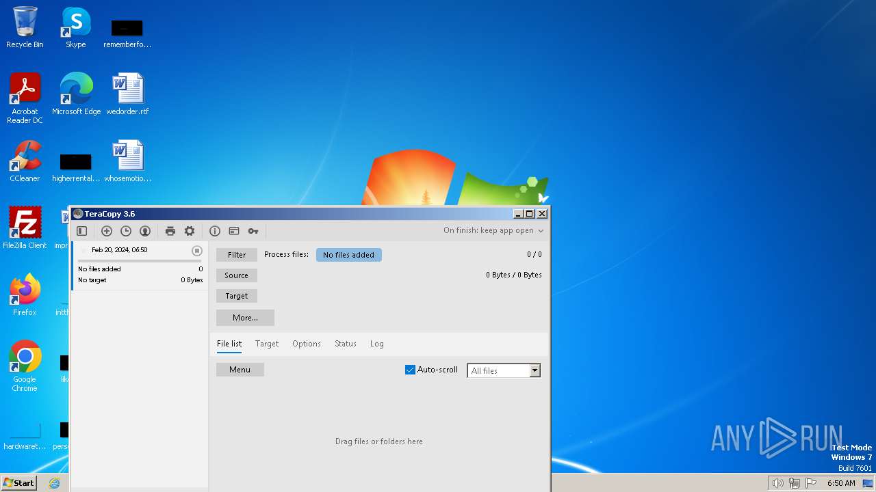Click the 6:50 AM system clock
The width and height of the screenshot is (876, 492).
841,483
